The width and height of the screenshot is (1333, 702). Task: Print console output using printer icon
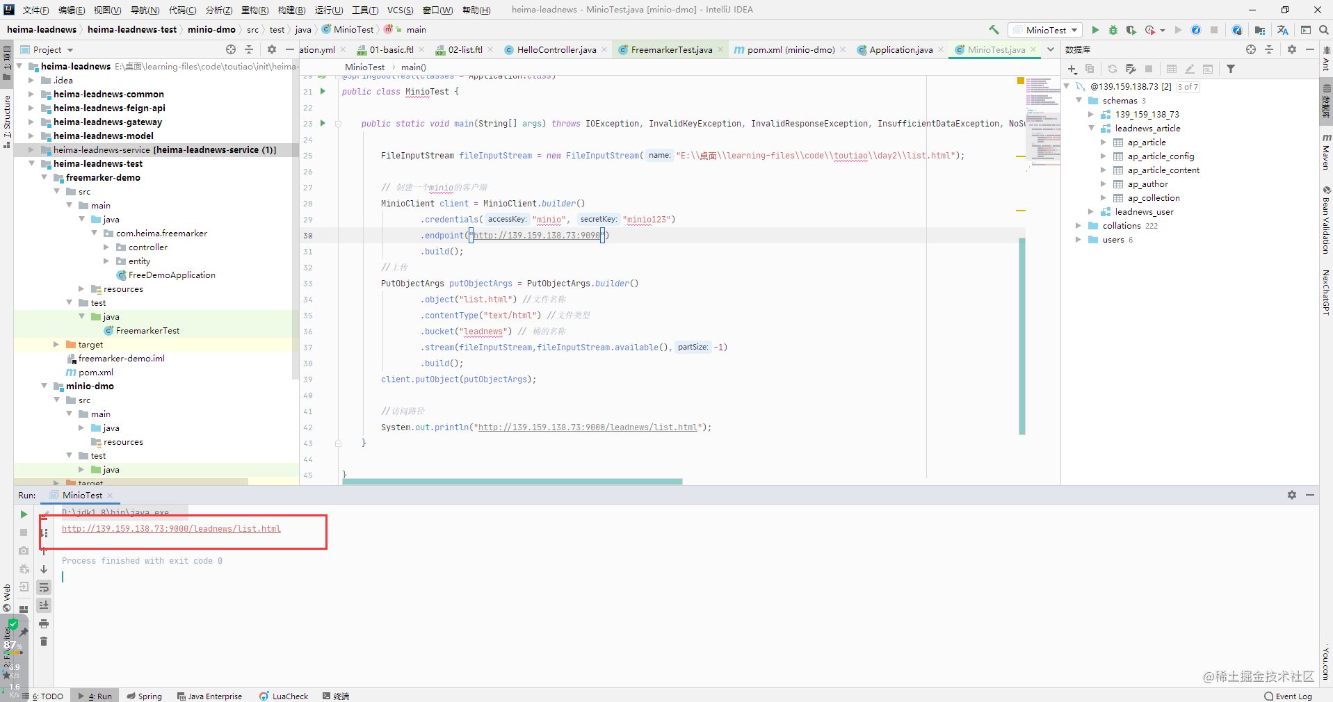[44, 624]
